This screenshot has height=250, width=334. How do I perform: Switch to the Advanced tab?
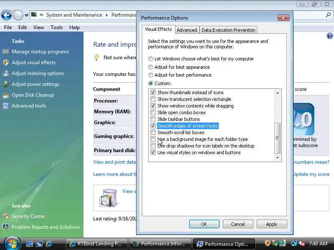[x=187, y=30]
